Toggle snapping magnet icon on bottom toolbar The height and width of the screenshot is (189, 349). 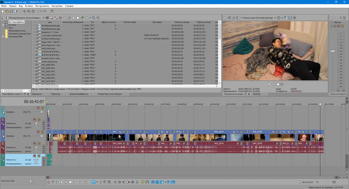(x=153, y=182)
